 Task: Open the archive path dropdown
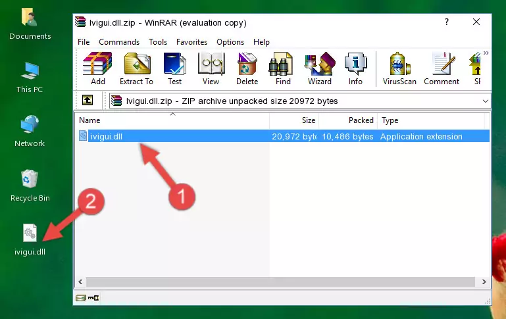pyautogui.click(x=485, y=101)
